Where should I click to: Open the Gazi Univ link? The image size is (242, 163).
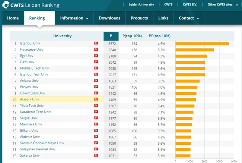tap(27, 62)
